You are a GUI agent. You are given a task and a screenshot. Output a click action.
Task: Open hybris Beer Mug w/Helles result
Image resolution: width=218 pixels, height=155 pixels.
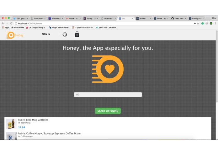point(33,120)
